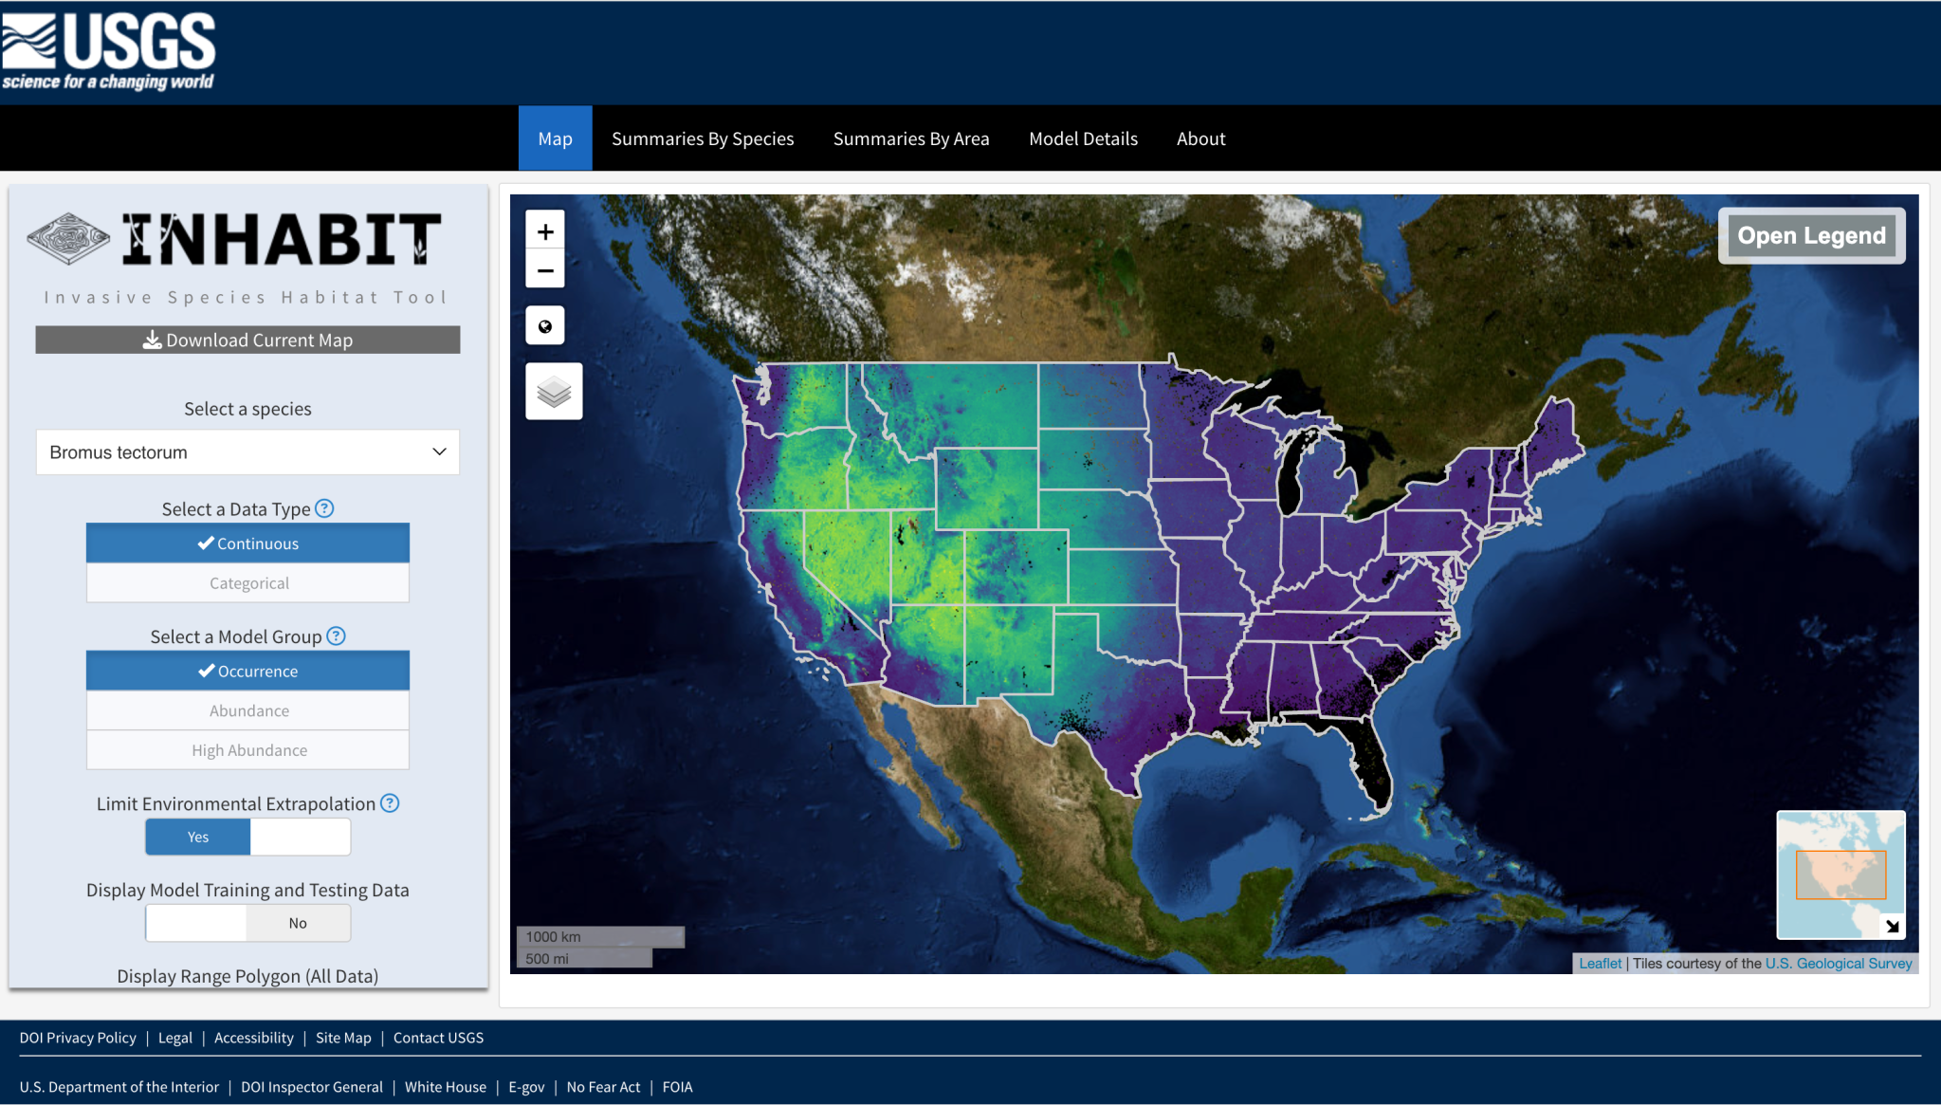
Task: Open the Leaflet attribution link
Action: click(x=1600, y=964)
